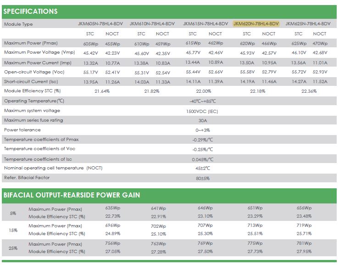
Task: Click the 30A series fuse rating value
Action: 202,120
